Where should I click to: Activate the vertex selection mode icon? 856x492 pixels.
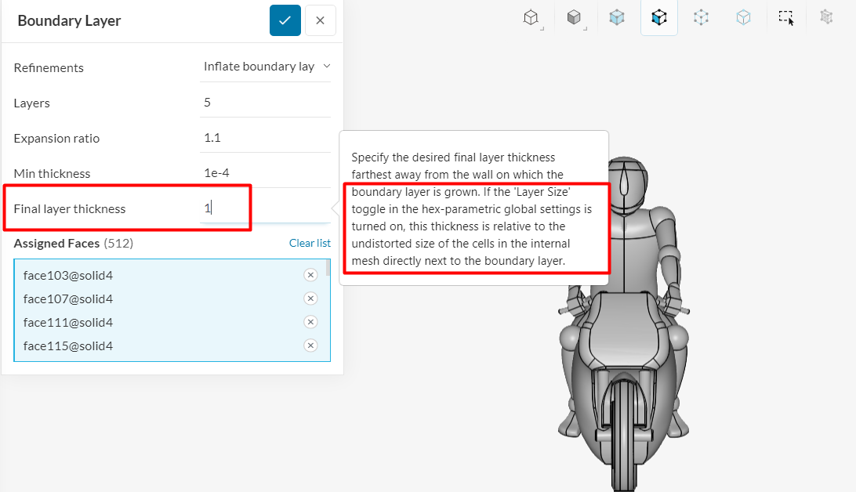[744, 18]
